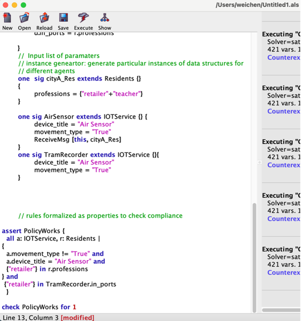The image size is (301, 321).
Task: Click the log panel's horizontal scrollbar
Action: tap(281, 310)
